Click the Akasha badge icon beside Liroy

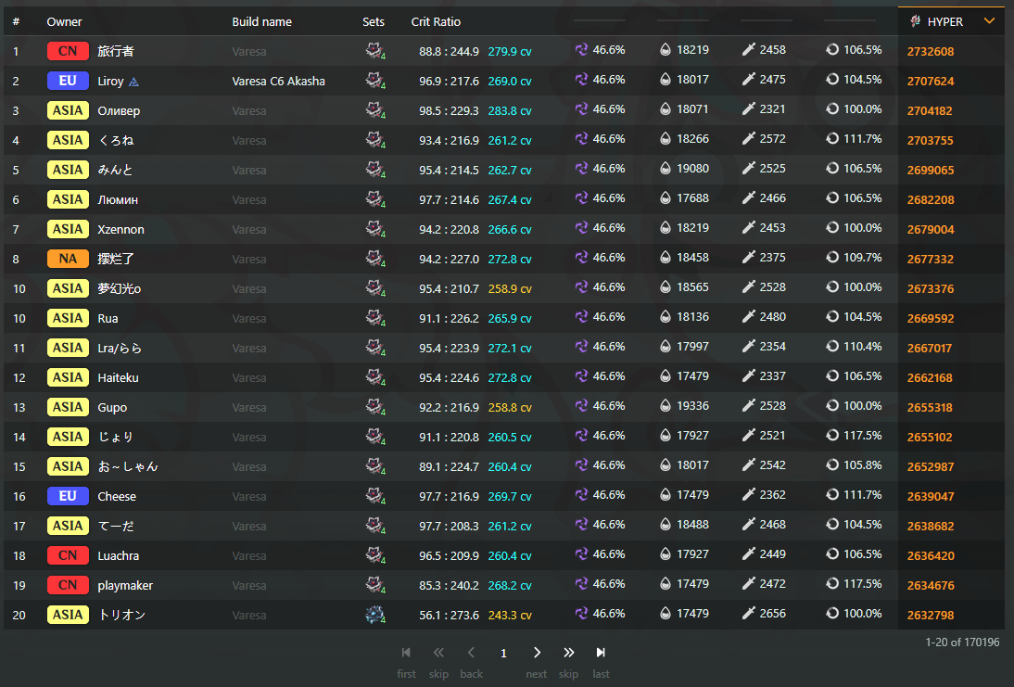(x=133, y=82)
